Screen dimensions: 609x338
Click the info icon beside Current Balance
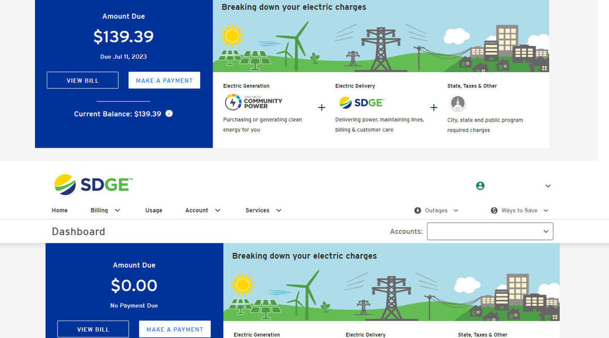point(169,114)
